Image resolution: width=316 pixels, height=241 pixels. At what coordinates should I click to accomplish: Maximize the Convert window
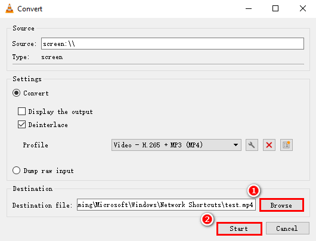point(275,9)
